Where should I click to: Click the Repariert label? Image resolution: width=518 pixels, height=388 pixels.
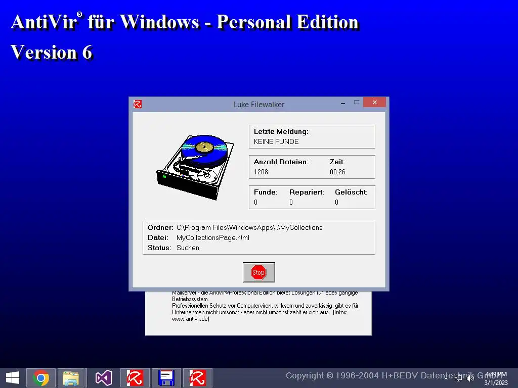point(307,192)
